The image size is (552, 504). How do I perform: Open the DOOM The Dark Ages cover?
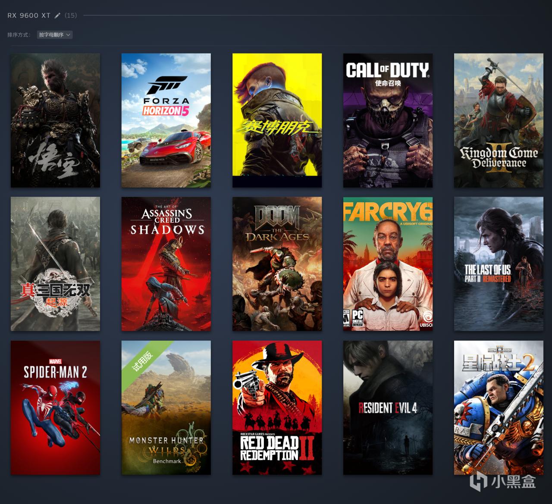tap(277, 264)
